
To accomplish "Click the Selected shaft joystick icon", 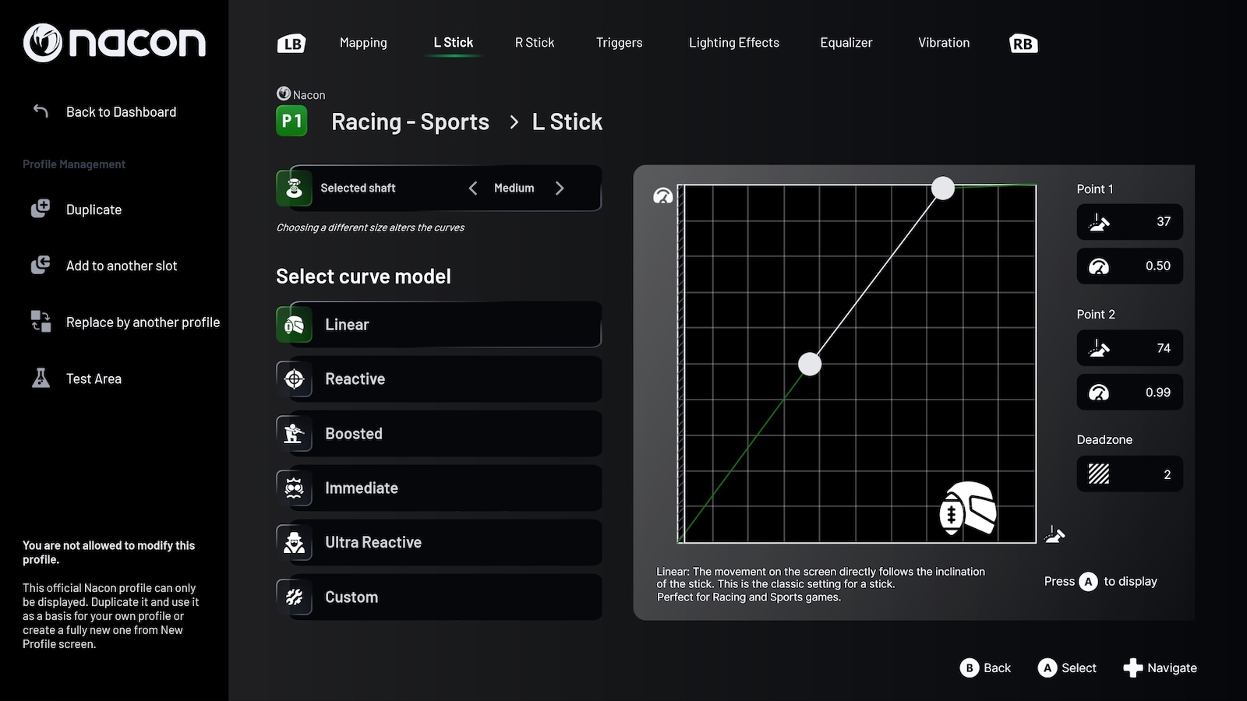I will (x=294, y=188).
